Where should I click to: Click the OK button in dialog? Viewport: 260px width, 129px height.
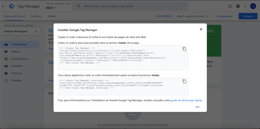197,107
